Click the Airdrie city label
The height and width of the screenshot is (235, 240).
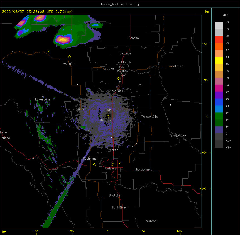(112, 150)
